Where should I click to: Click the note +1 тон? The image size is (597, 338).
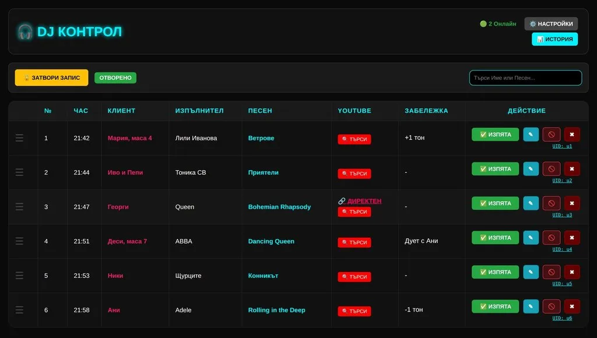point(415,138)
